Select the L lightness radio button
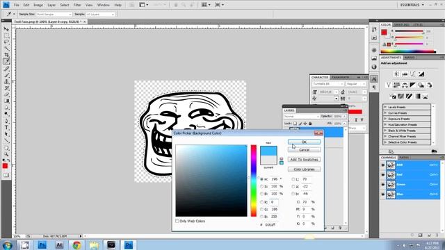 (x=293, y=179)
